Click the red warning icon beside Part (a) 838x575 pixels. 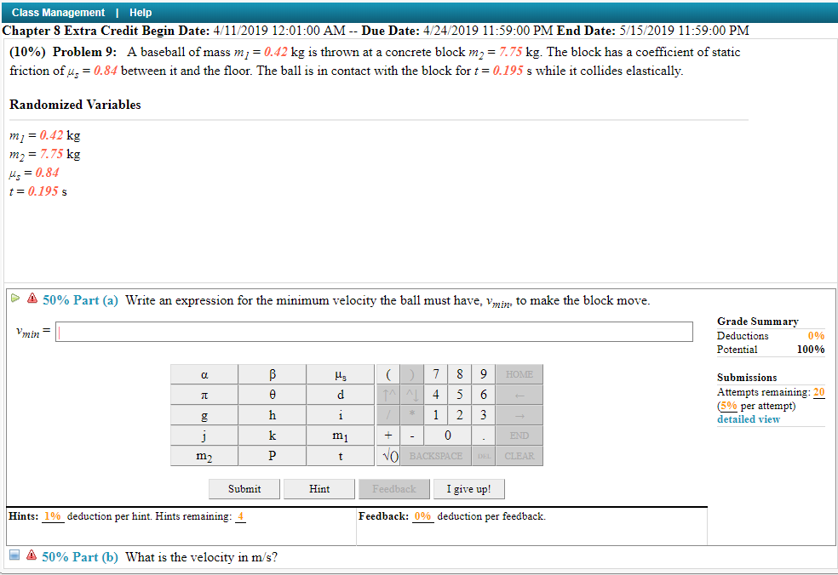click(31, 299)
